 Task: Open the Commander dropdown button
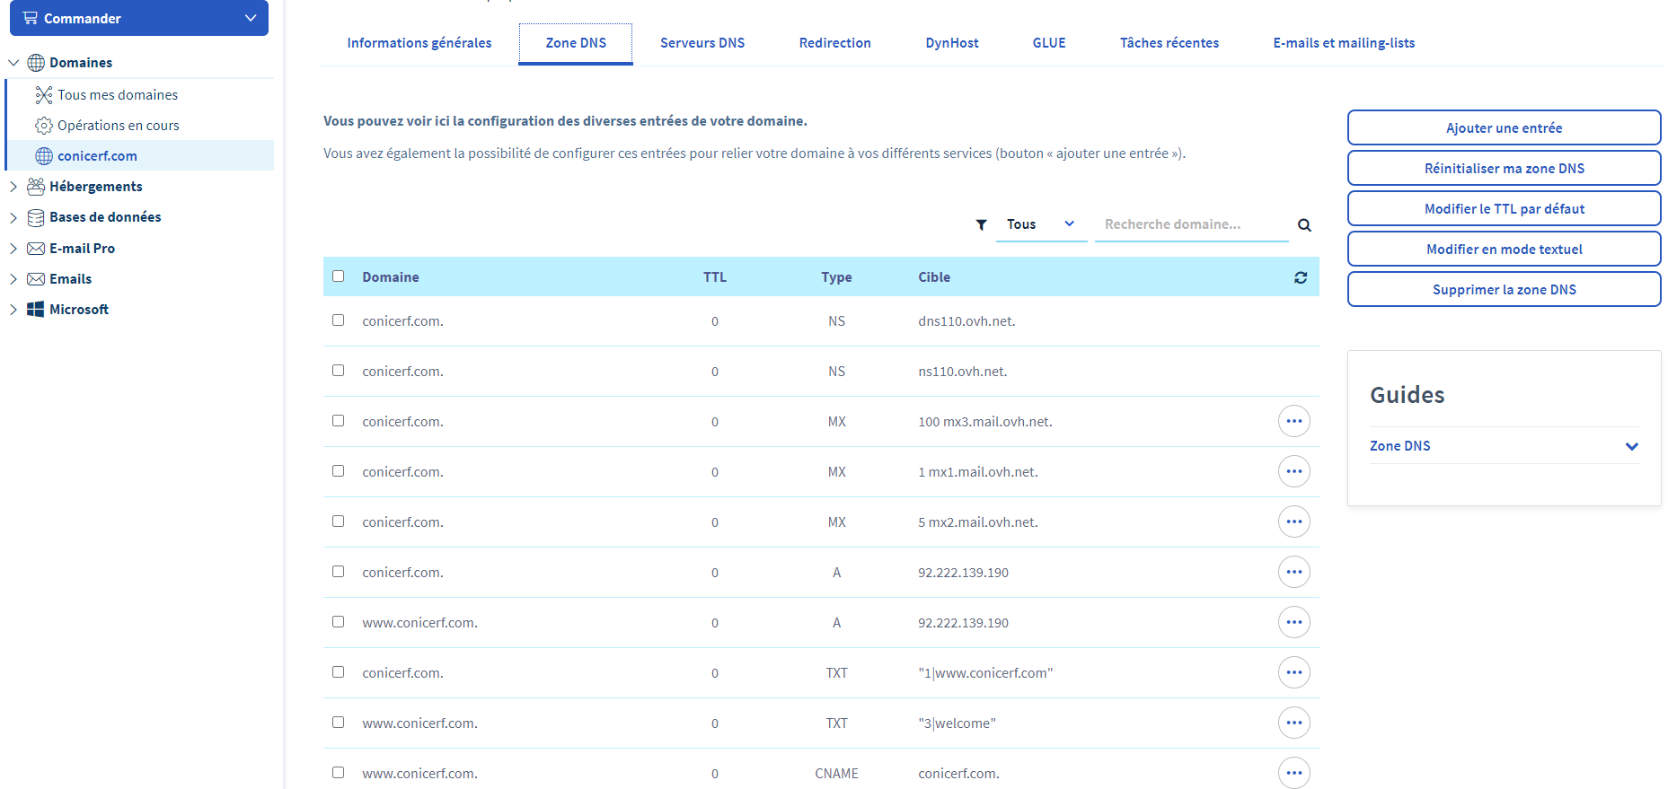click(139, 18)
